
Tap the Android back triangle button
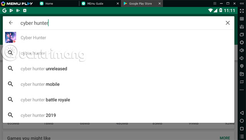(242, 113)
